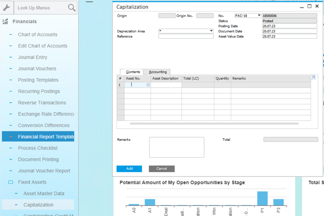324x216 pixels.
Task: Open Exchange Rate Differences
Action: pyautogui.click(x=46, y=114)
